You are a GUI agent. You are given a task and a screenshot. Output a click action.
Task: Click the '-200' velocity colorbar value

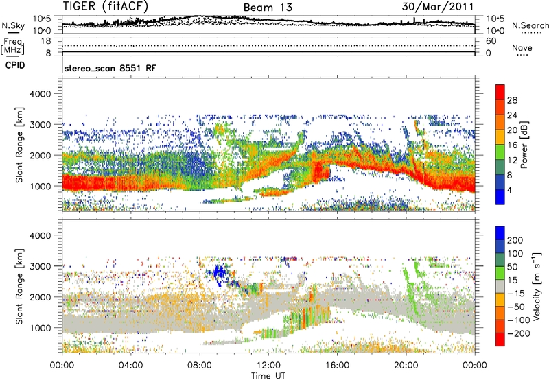click(519, 333)
